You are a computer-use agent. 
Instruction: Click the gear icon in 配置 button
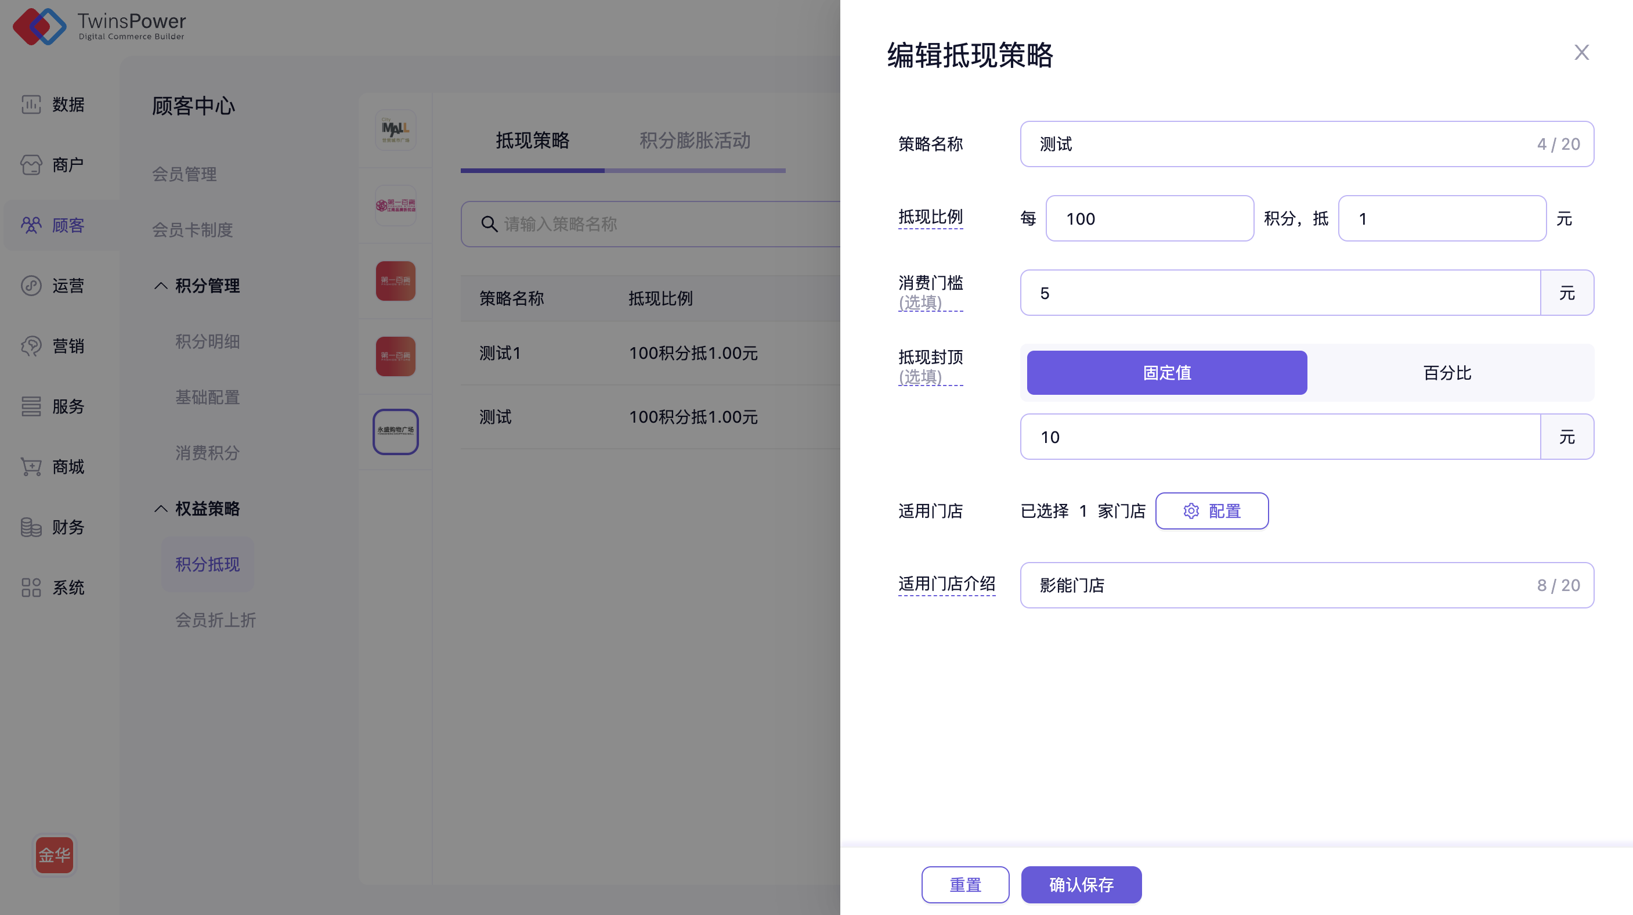click(1191, 511)
